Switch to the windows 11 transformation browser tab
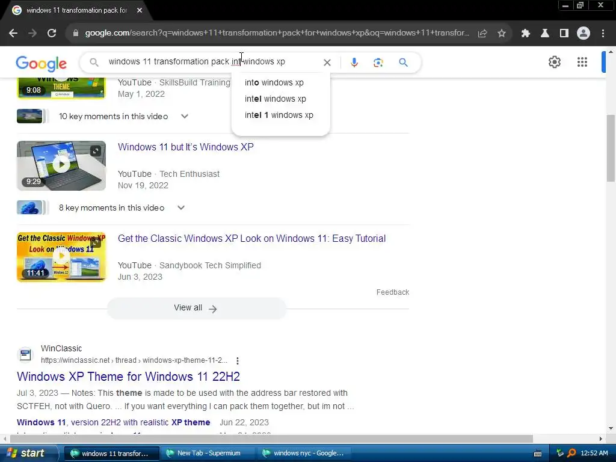 [x=76, y=11]
